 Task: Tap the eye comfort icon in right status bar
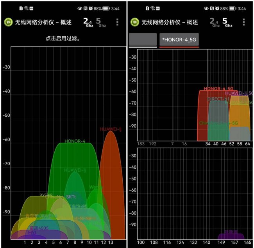(206, 9)
